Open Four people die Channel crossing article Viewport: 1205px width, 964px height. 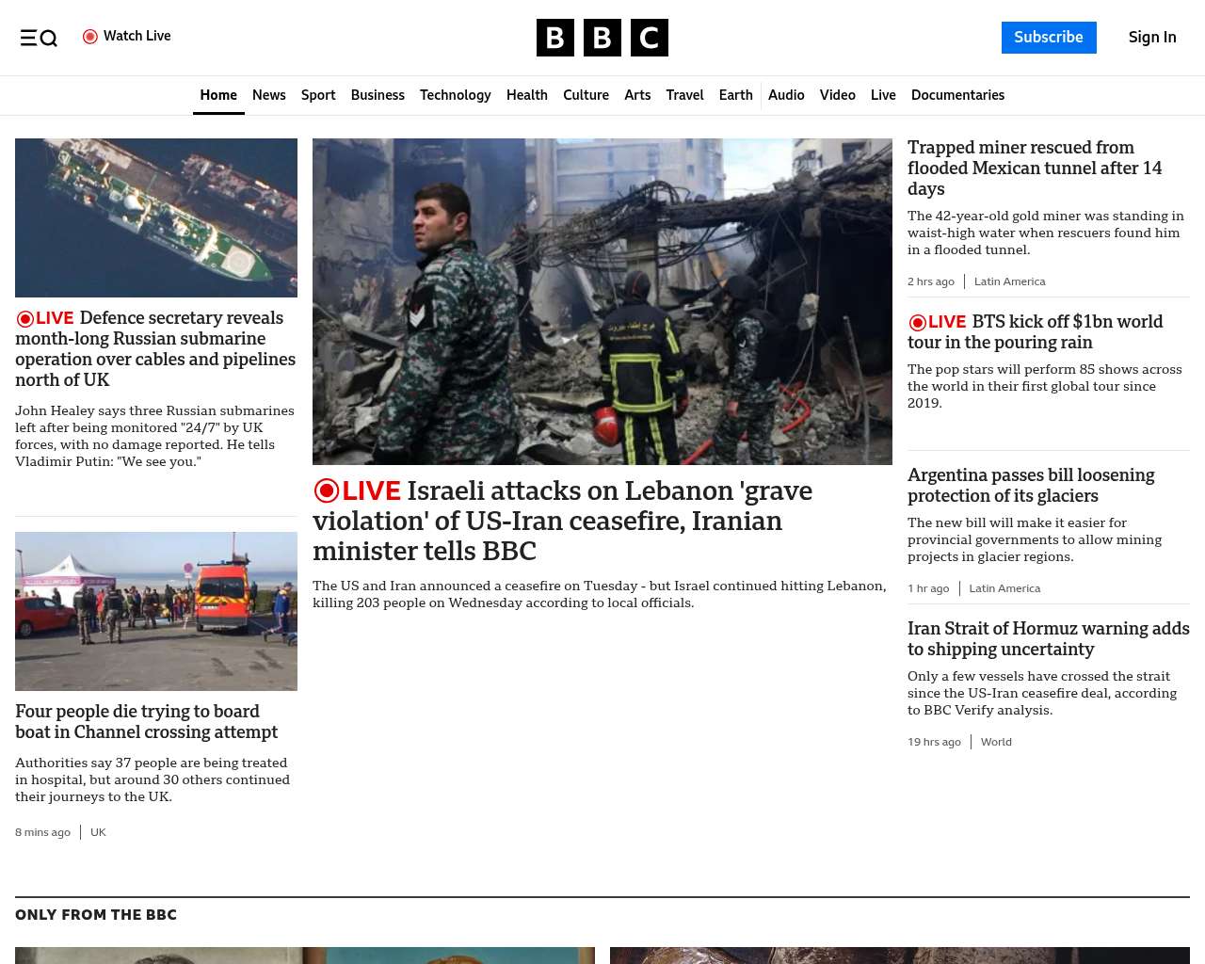(147, 722)
